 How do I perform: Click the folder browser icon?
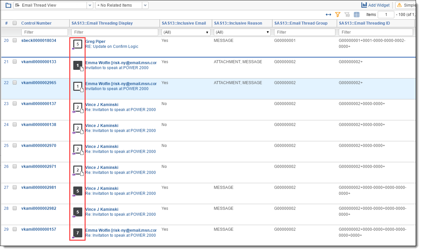[8, 5]
